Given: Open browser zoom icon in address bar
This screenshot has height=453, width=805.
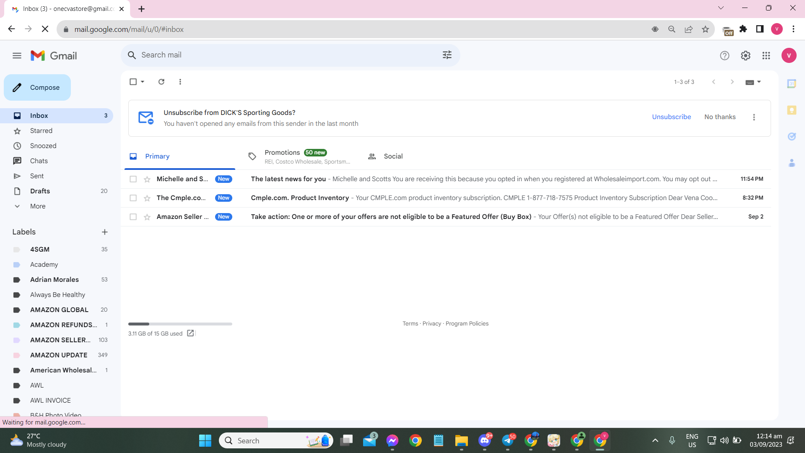Looking at the screenshot, I should tap(672, 29).
